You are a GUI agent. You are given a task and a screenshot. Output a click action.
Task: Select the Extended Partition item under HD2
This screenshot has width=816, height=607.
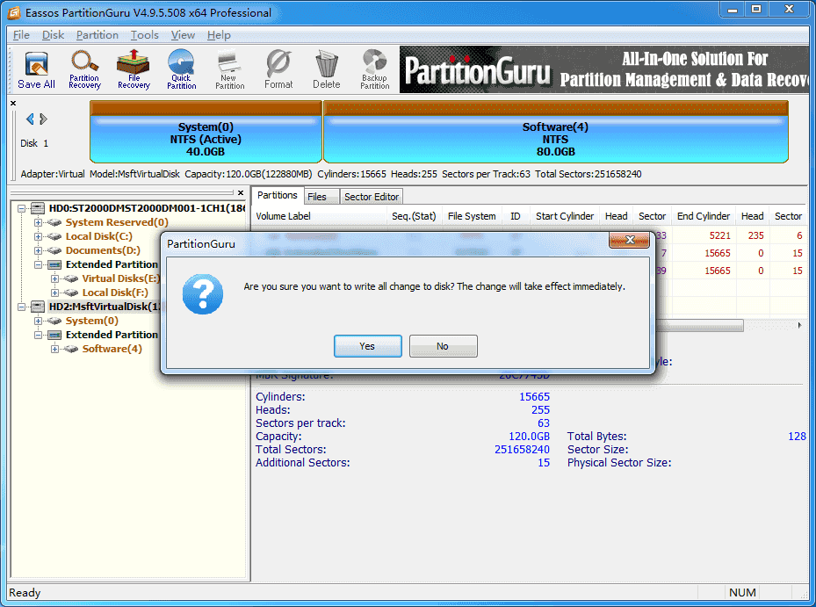112,336
